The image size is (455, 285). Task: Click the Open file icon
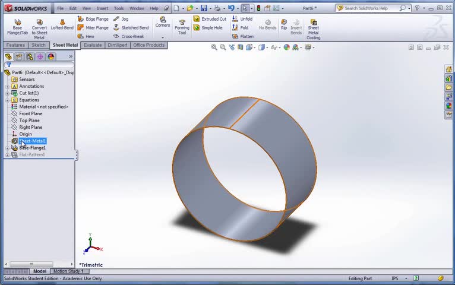(190, 8)
